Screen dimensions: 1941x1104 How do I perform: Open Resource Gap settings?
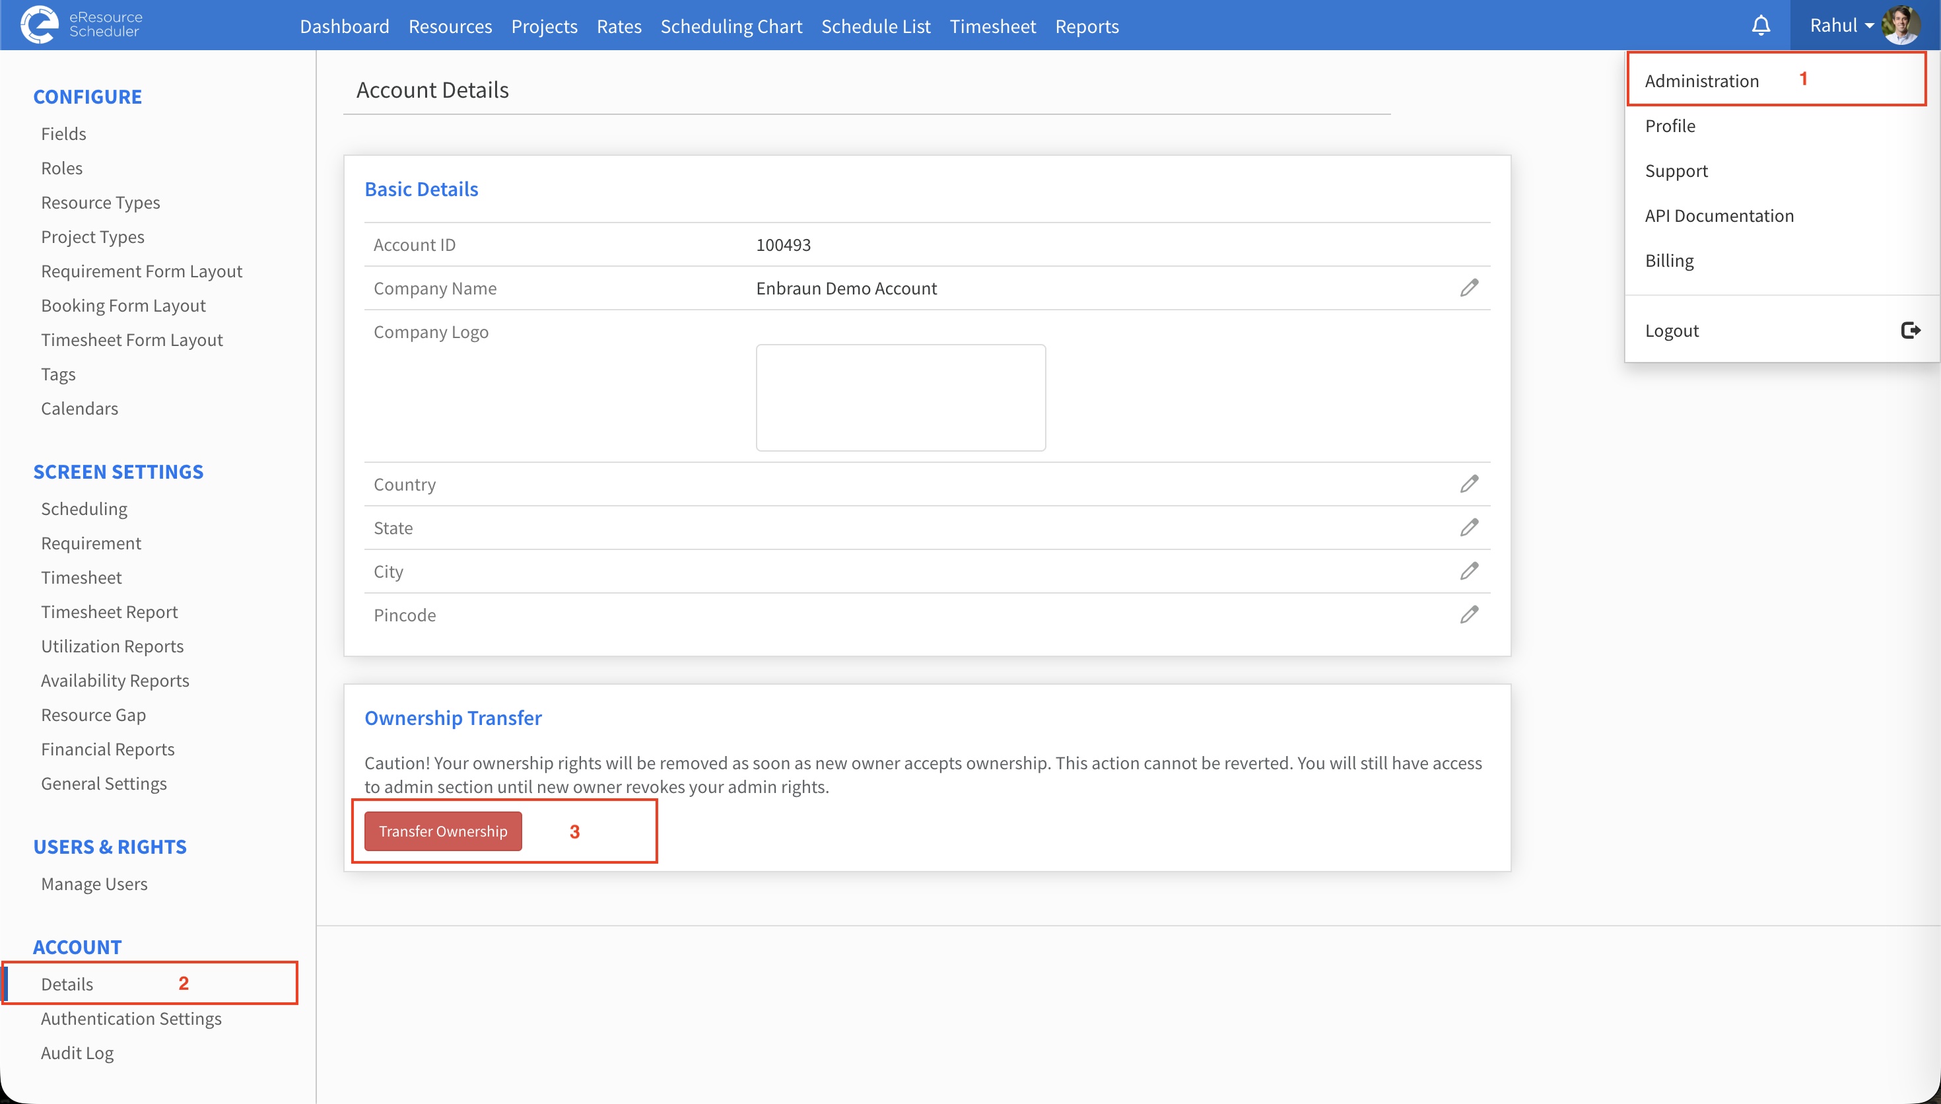point(93,715)
